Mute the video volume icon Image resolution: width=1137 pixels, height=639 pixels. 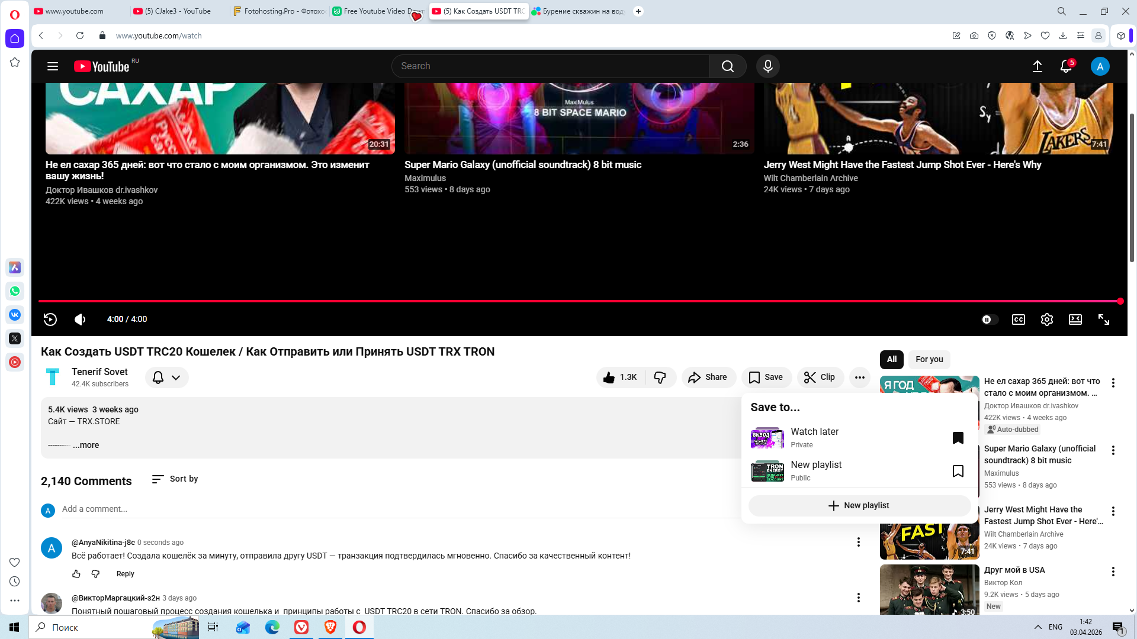click(80, 319)
